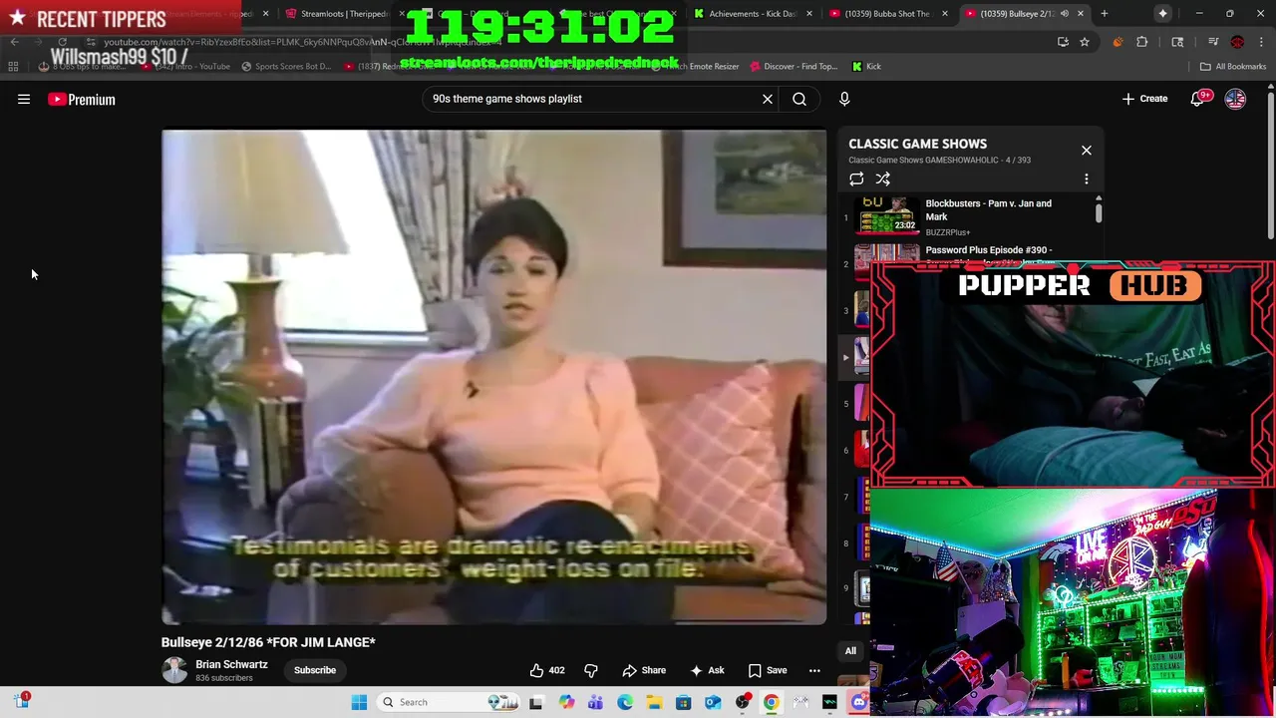
Task: Open the playlist more options menu
Action: (1087, 179)
